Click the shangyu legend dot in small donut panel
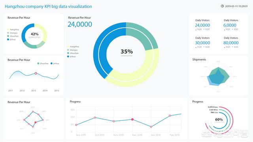This screenshot has height=142, width=253. 8,33
